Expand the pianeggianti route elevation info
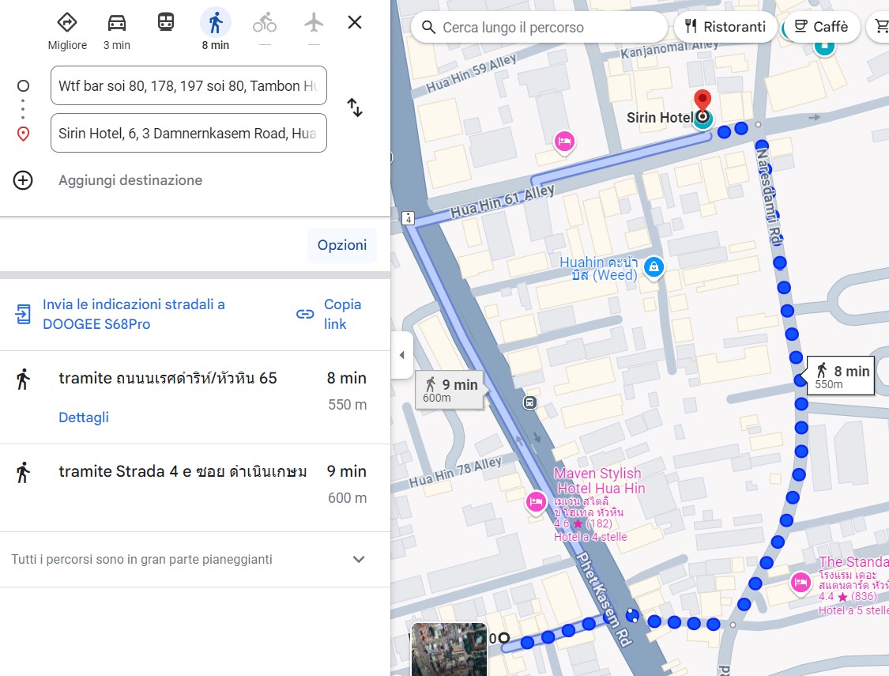Image resolution: width=889 pixels, height=676 pixels. tap(359, 560)
